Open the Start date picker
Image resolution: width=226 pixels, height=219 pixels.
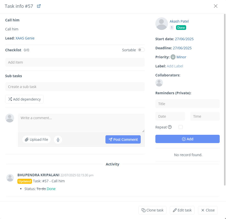click(184, 39)
